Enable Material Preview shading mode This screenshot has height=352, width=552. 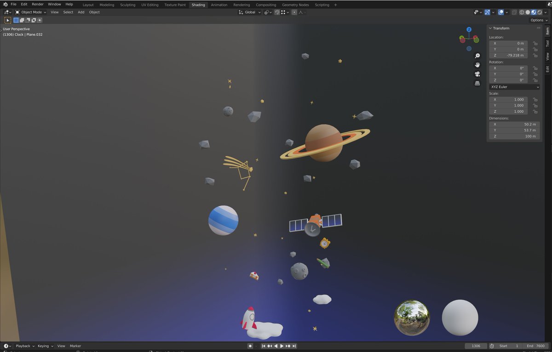533,12
